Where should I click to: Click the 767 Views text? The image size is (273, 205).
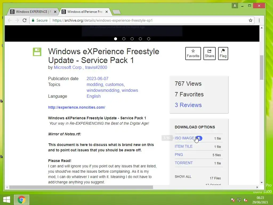point(188,84)
